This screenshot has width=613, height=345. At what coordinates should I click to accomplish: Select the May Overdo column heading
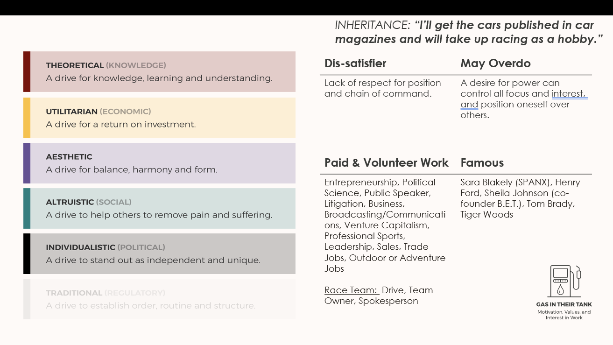495,63
